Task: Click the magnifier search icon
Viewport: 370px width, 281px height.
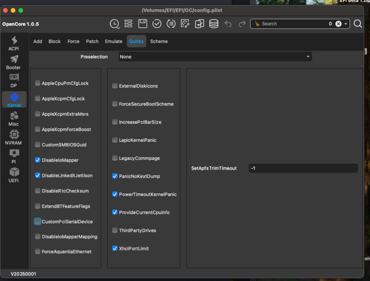Action: [x=358, y=23]
